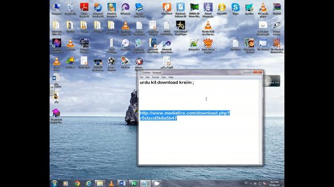Viewport: 334px width, 187px height.
Task: Click the moon gadget on the desktop
Action: [272, 81]
